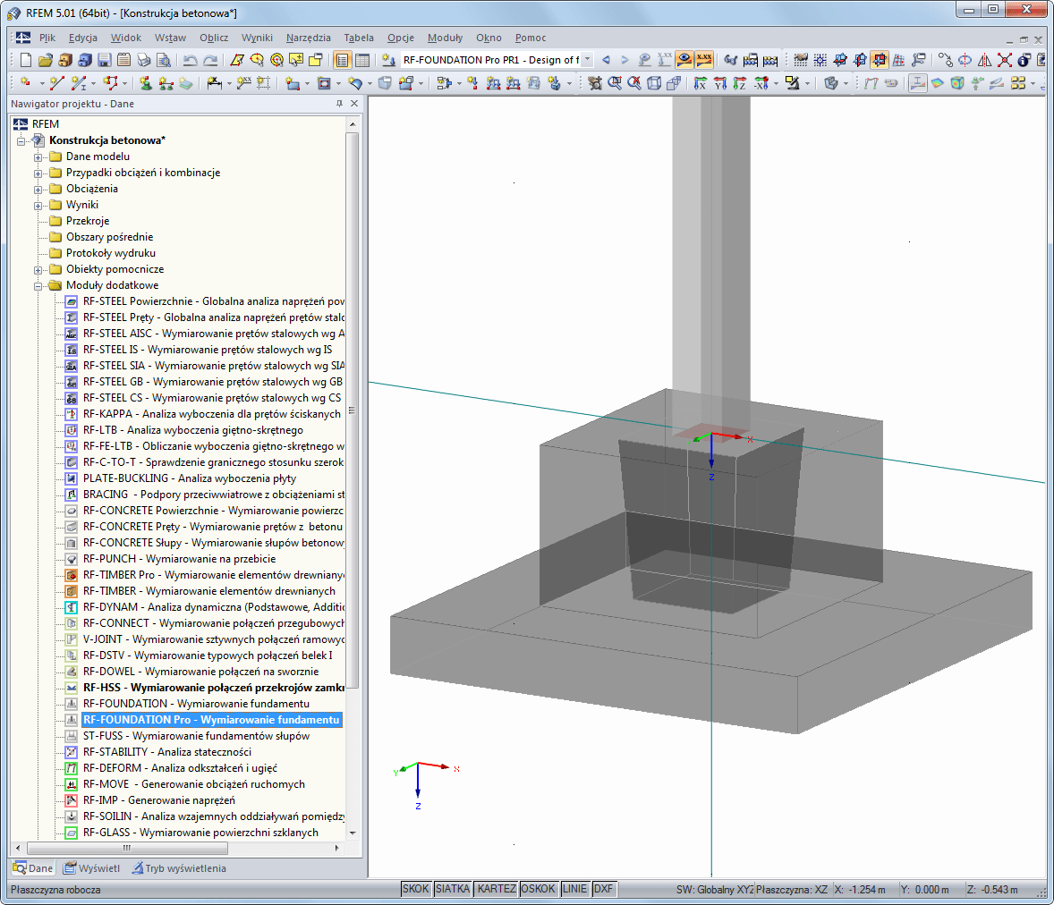
Task: Open the add-on module selection dropdown
Action: [x=588, y=59]
